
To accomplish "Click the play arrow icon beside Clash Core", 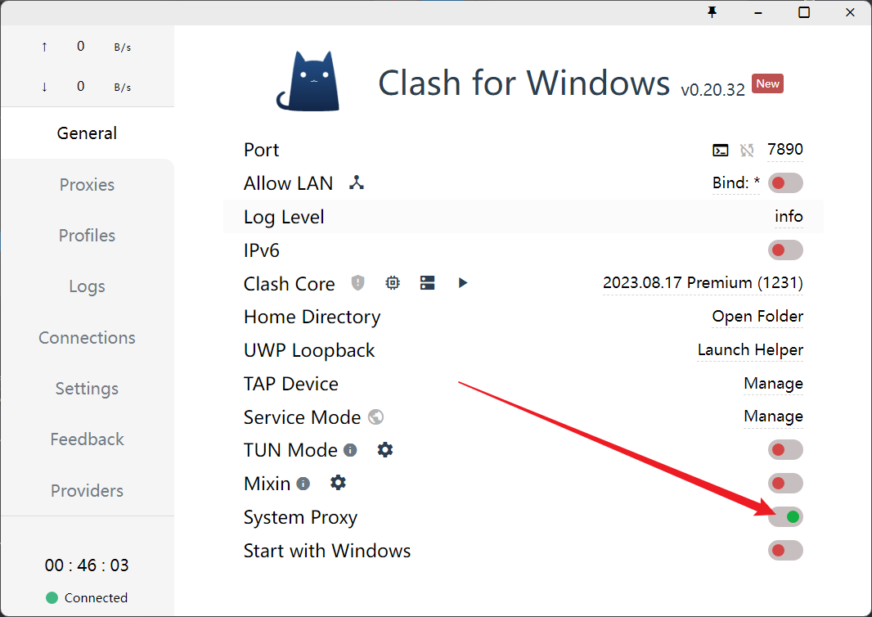I will pyautogui.click(x=462, y=283).
